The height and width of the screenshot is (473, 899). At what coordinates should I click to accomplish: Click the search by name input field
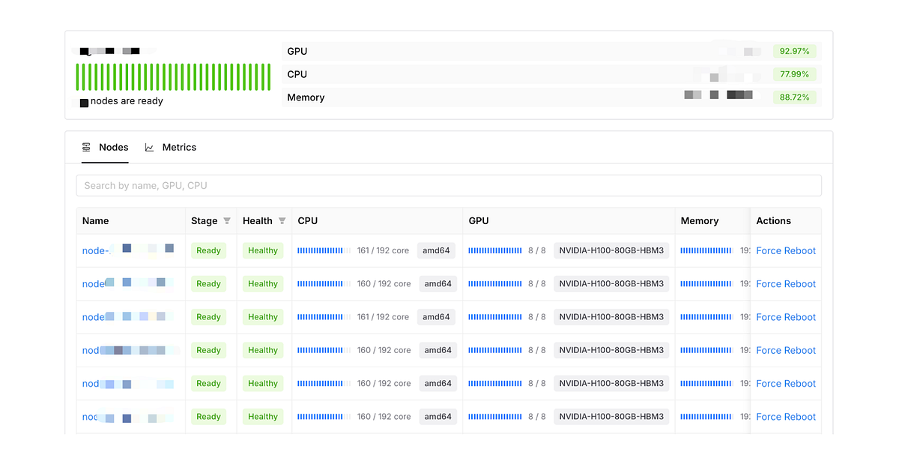coord(449,185)
